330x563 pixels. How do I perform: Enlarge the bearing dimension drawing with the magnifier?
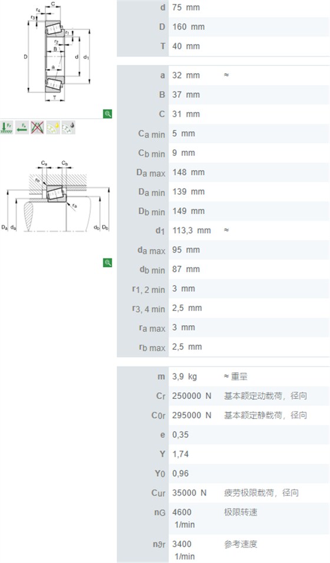[108, 114]
